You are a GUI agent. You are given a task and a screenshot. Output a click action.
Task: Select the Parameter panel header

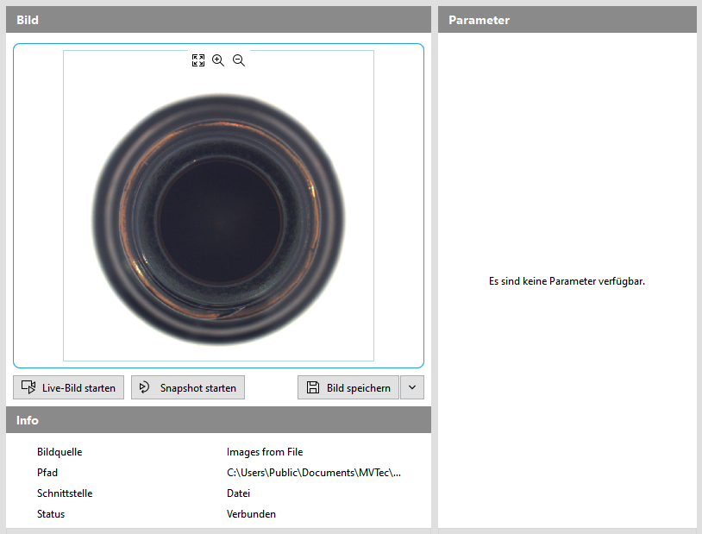pyautogui.click(x=567, y=20)
